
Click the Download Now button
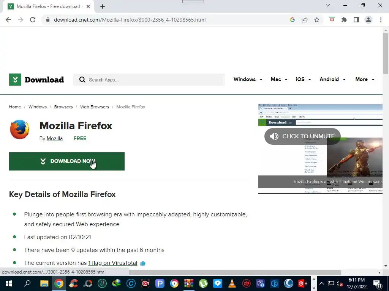(67, 161)
